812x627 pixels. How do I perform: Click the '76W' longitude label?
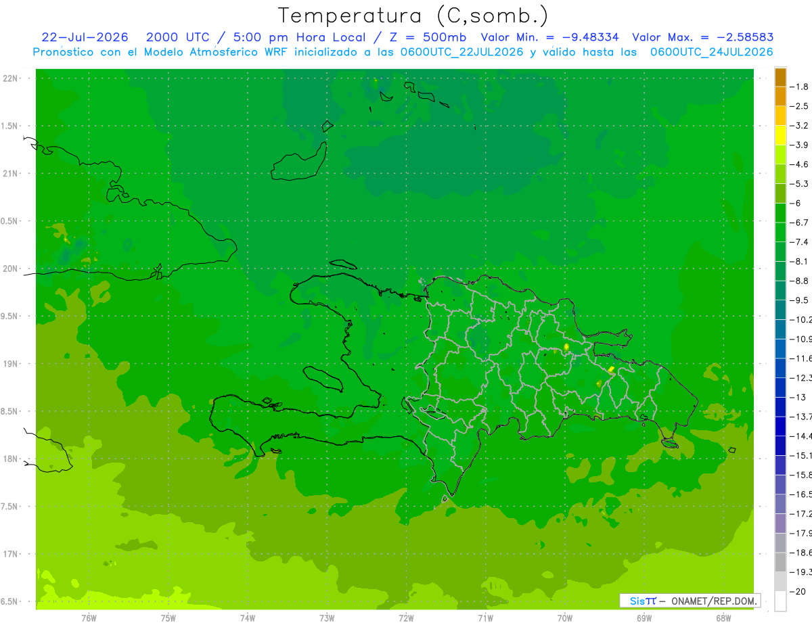(x=89, y=618)
